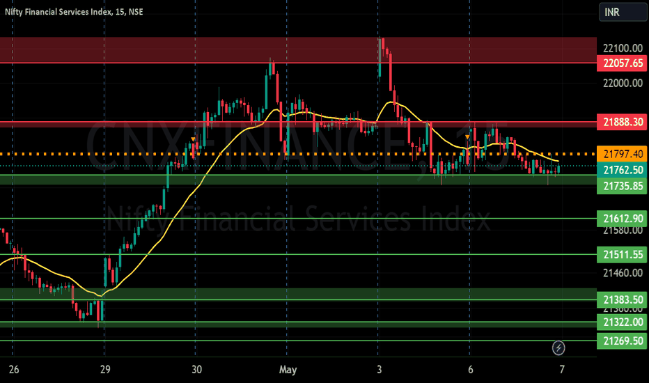Click the date label 7 on time axis
The image size is (649, 383).
coord(562,369)
